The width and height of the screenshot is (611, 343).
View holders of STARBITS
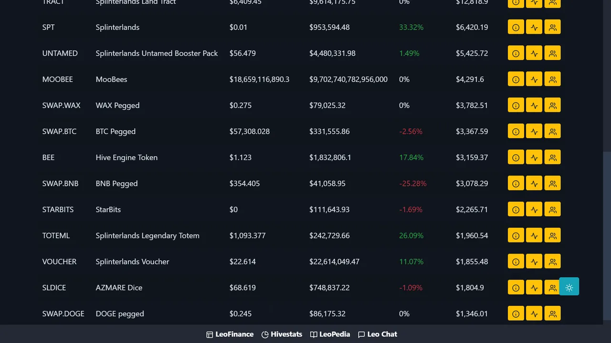[x=553, y=210]
